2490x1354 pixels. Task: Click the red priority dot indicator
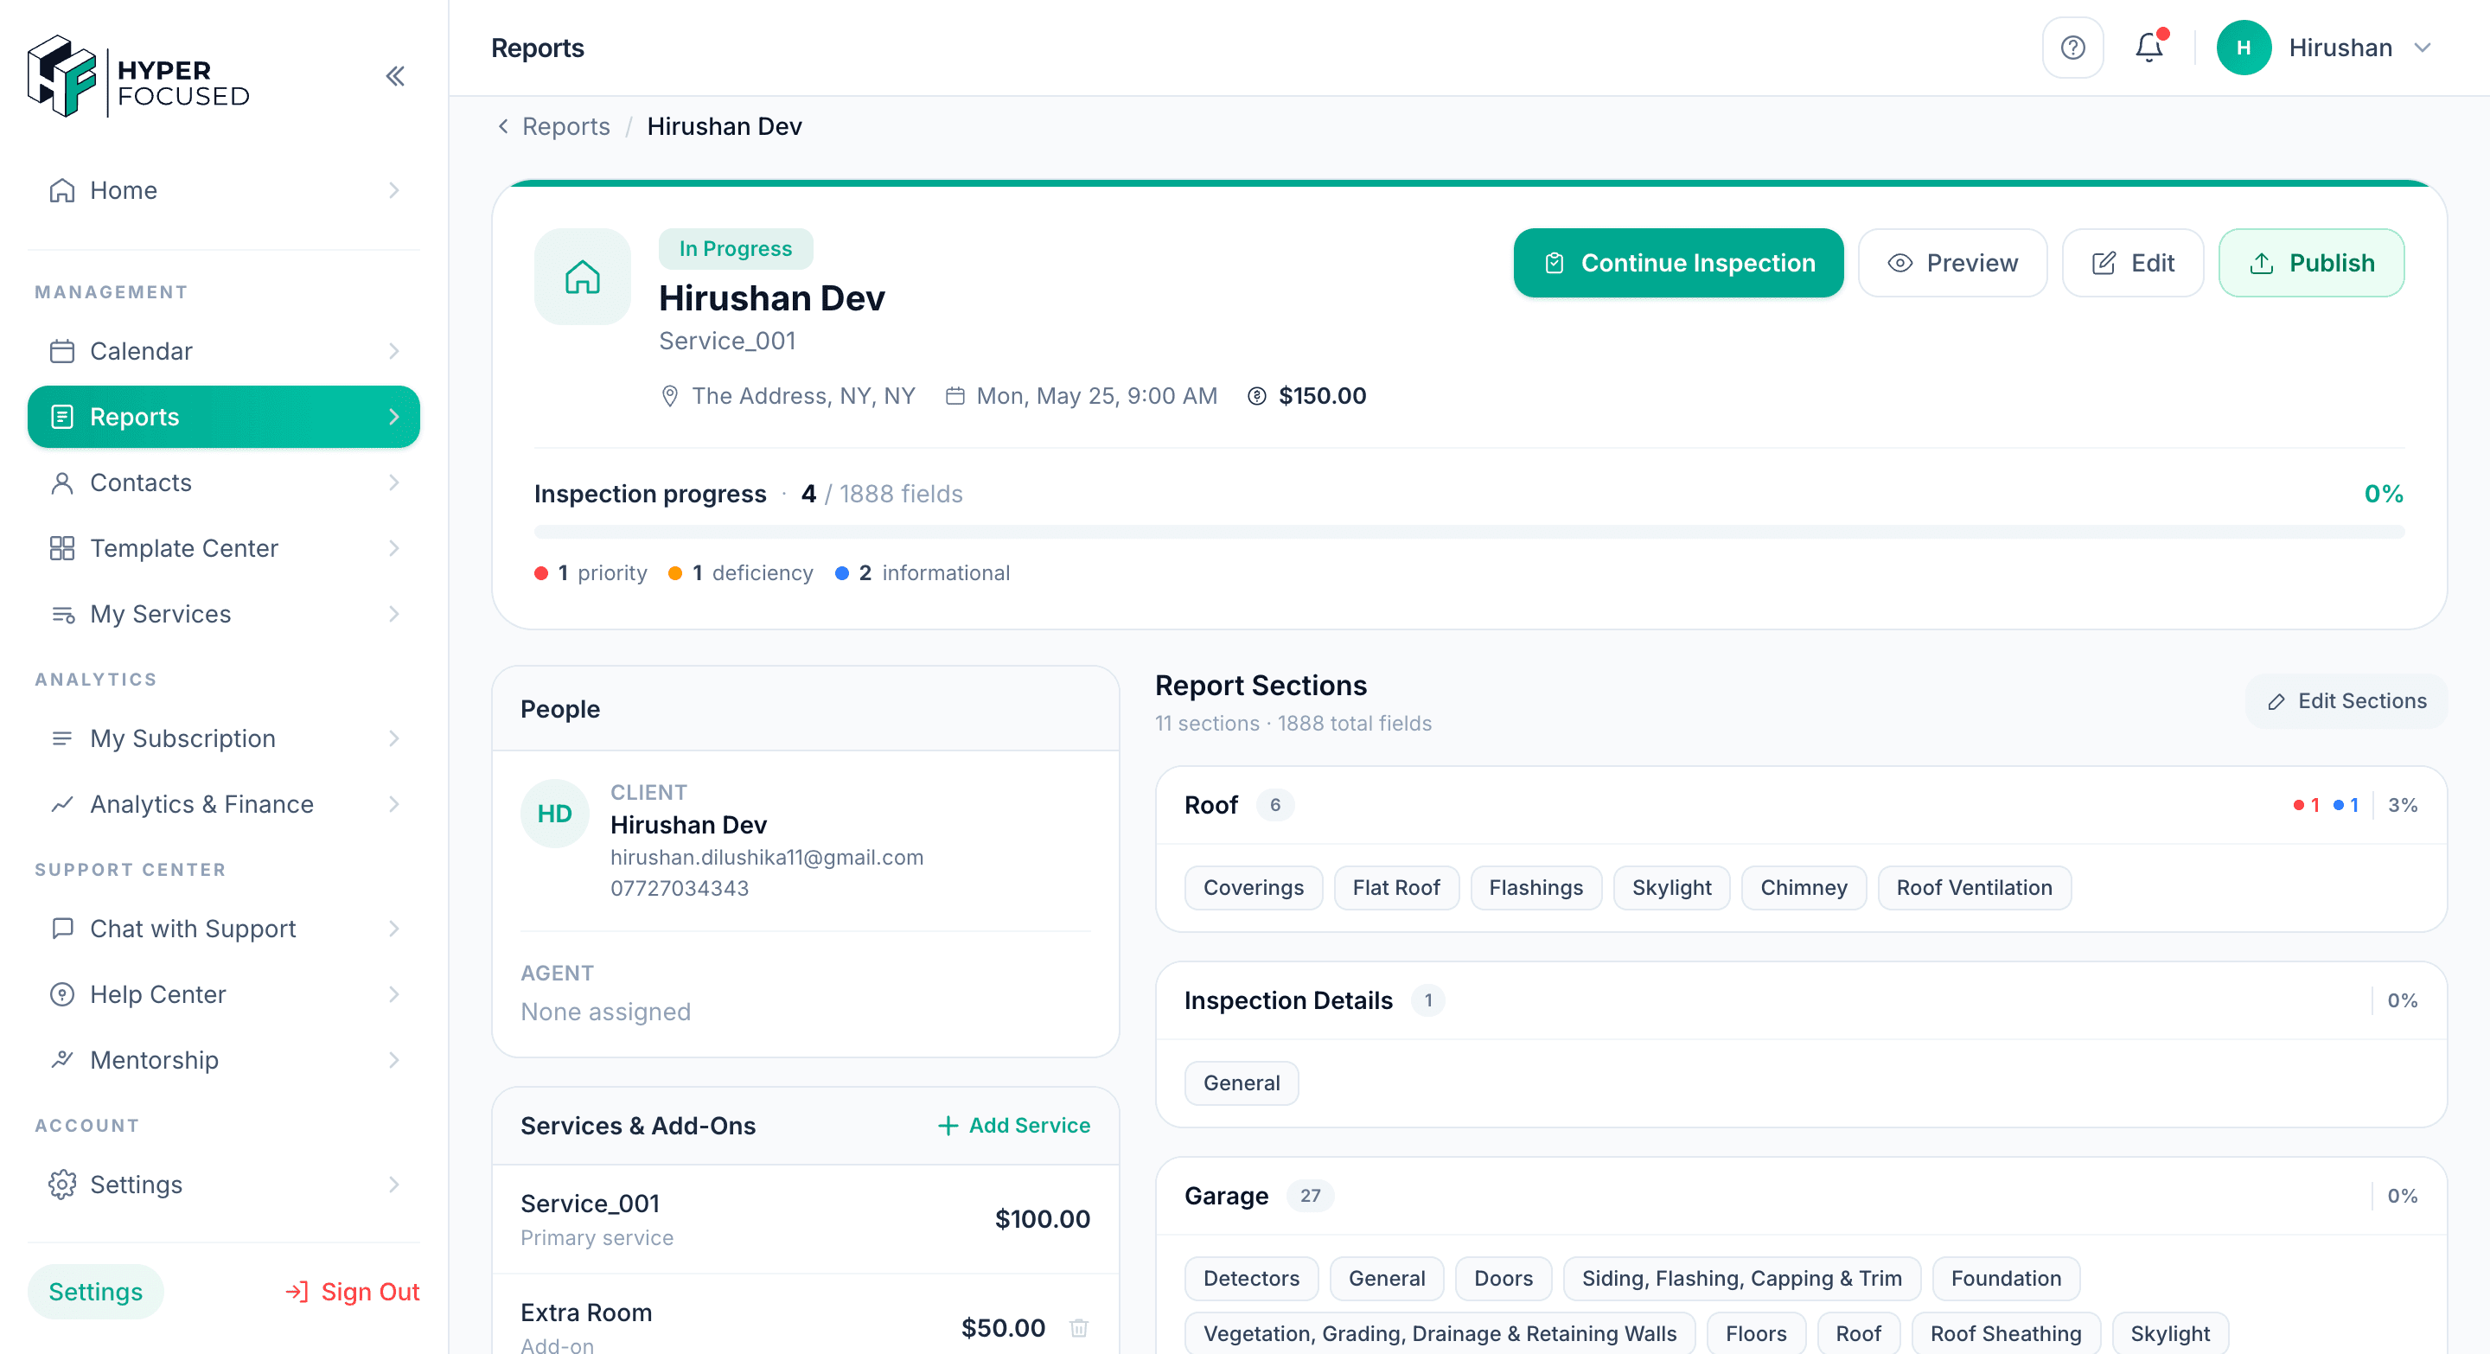pyautogui.click(x=541, y=573)
